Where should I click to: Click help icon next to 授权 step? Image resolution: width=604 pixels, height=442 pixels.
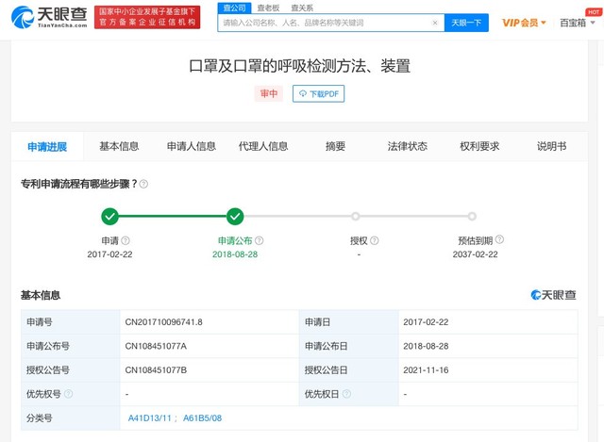tap(375, 240)
